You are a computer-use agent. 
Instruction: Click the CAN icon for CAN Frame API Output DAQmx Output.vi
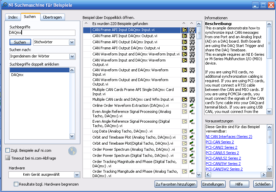192,48
